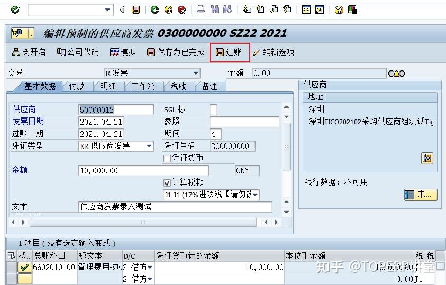Click the First Page icon
The height and width of the screenshot is (285, 446).
click(x=247, y=10)
